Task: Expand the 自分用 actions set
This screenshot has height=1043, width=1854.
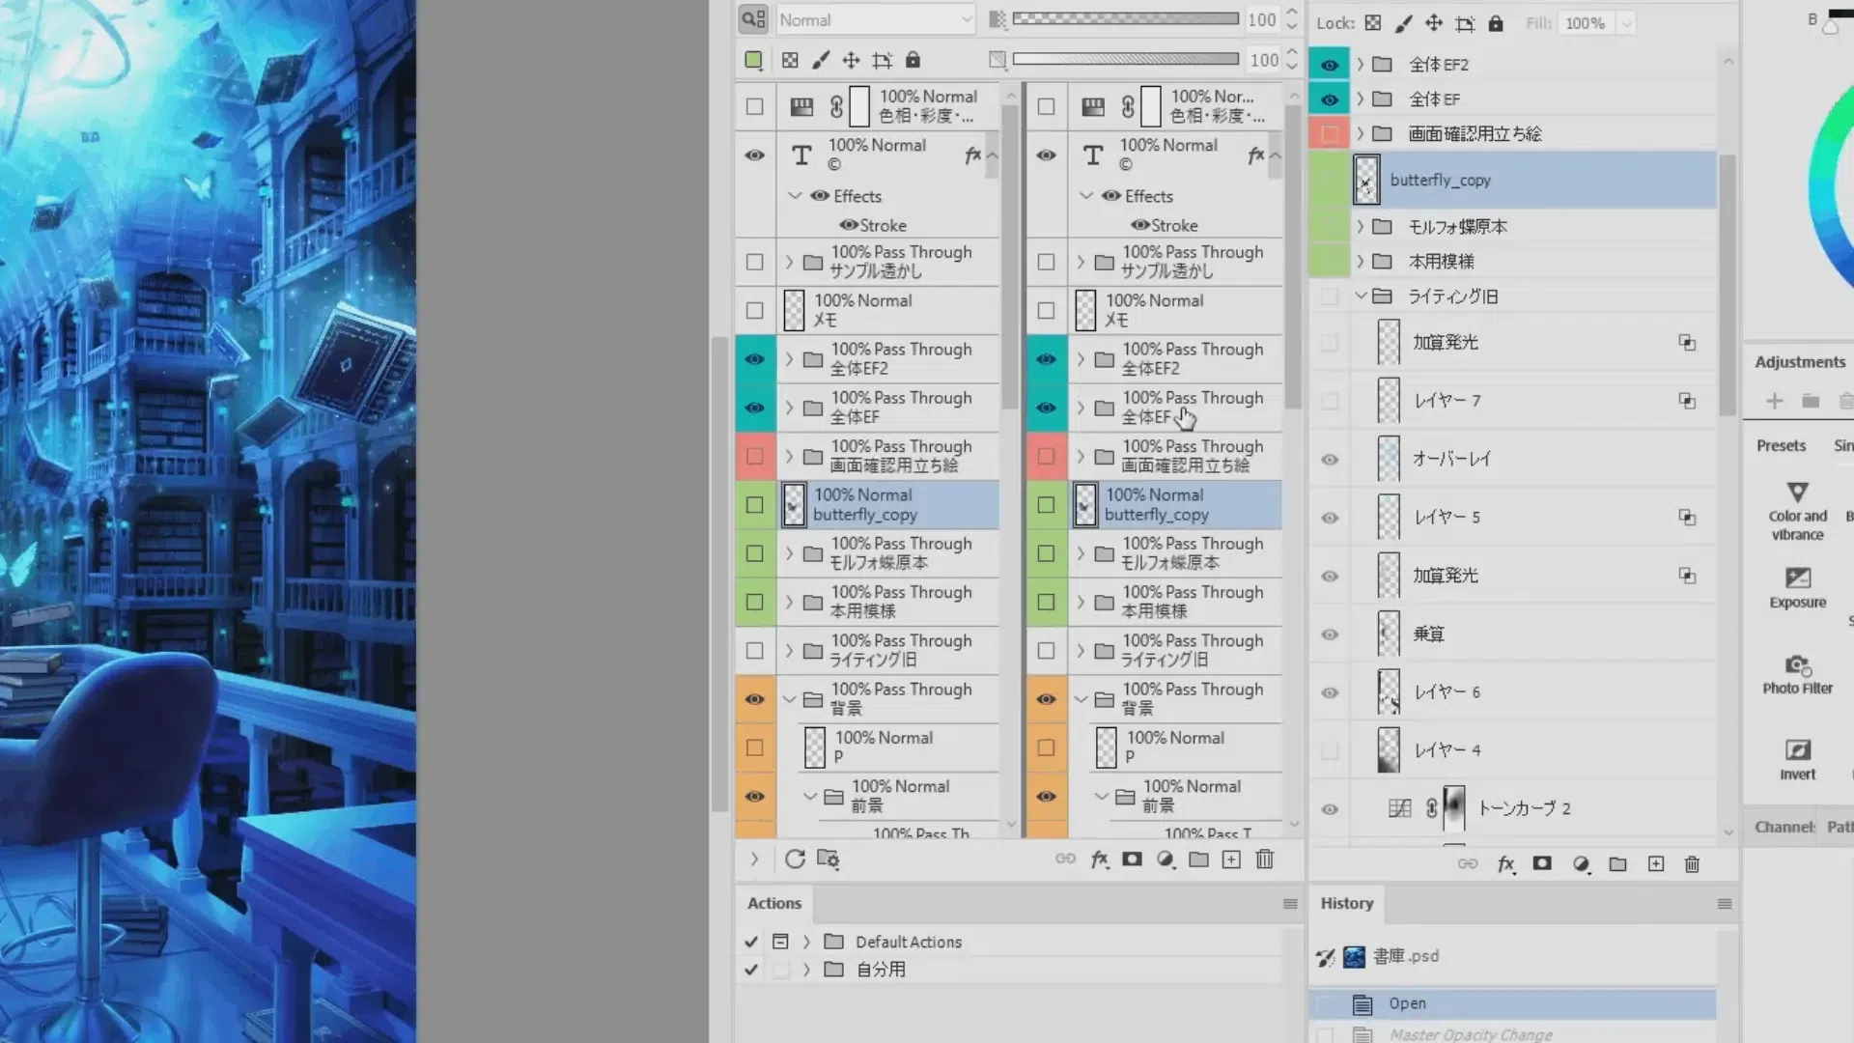Action: (x=806, y=970)
